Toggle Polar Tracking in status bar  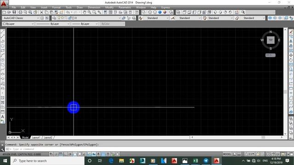click(x=70, y=154)
